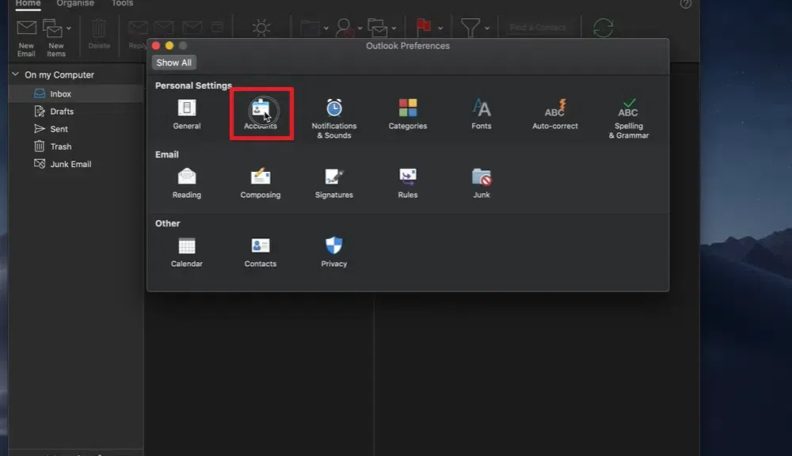Open the contact person dropdown arrow
Image resolution: width=792 pixels, height=456 pixels.
click(360, 28)
